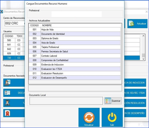
Task: Select row 007 Contrato Laboral
Action: [x=74, y=56]
